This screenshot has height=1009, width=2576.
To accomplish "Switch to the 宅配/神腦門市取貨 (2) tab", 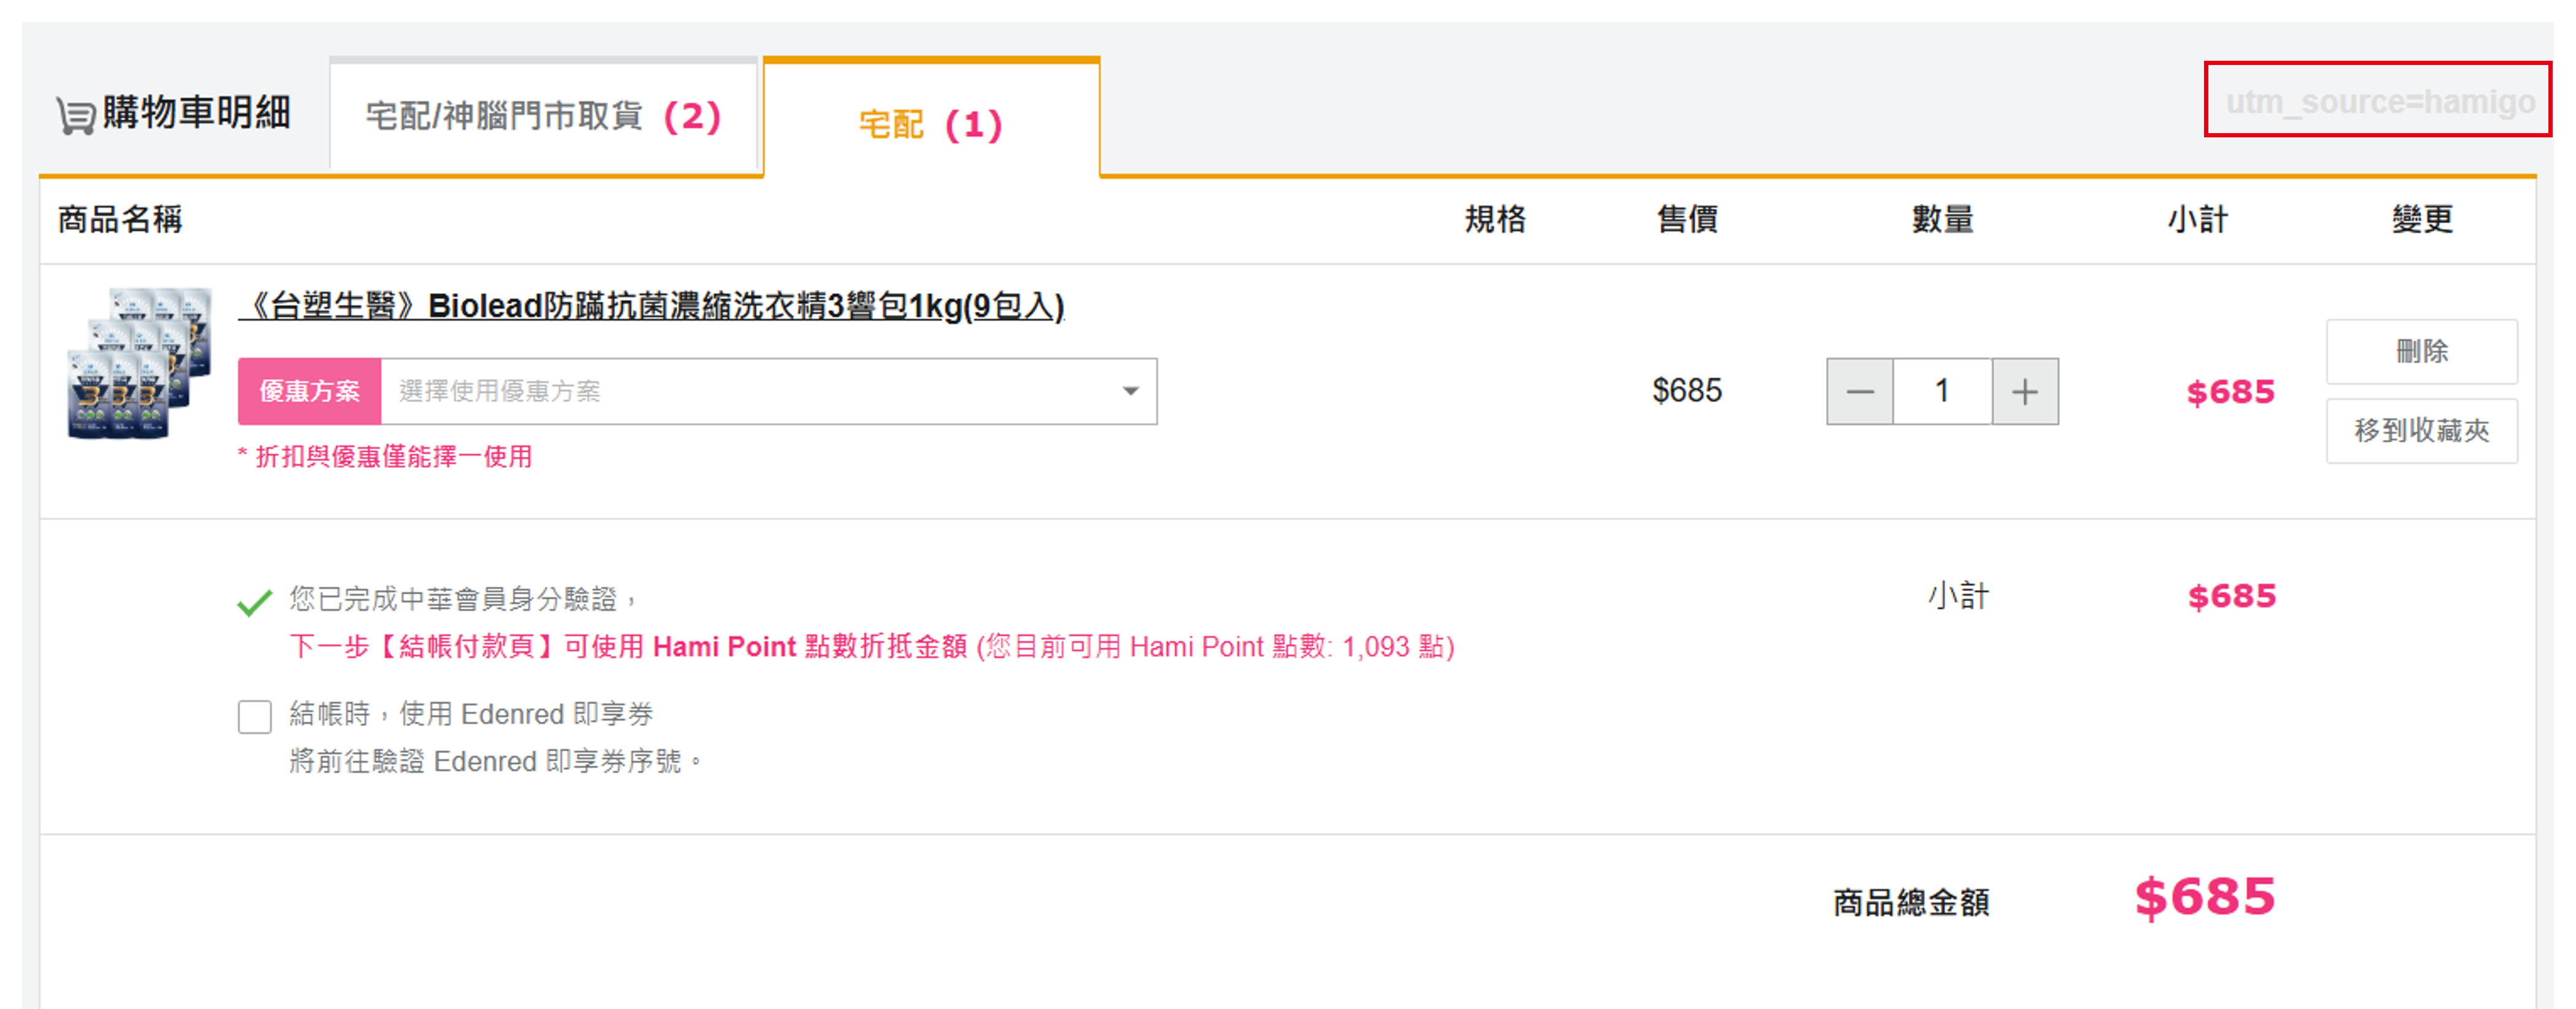I will (x=543, y=117).
